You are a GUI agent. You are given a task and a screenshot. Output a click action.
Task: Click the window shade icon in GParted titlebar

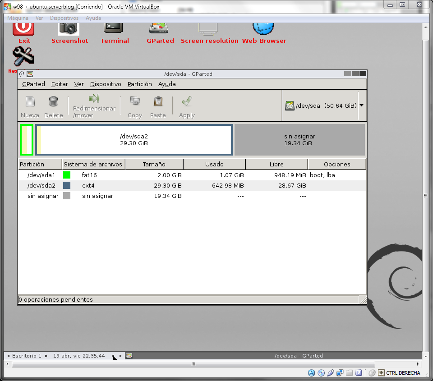click(x=22, y=74)
